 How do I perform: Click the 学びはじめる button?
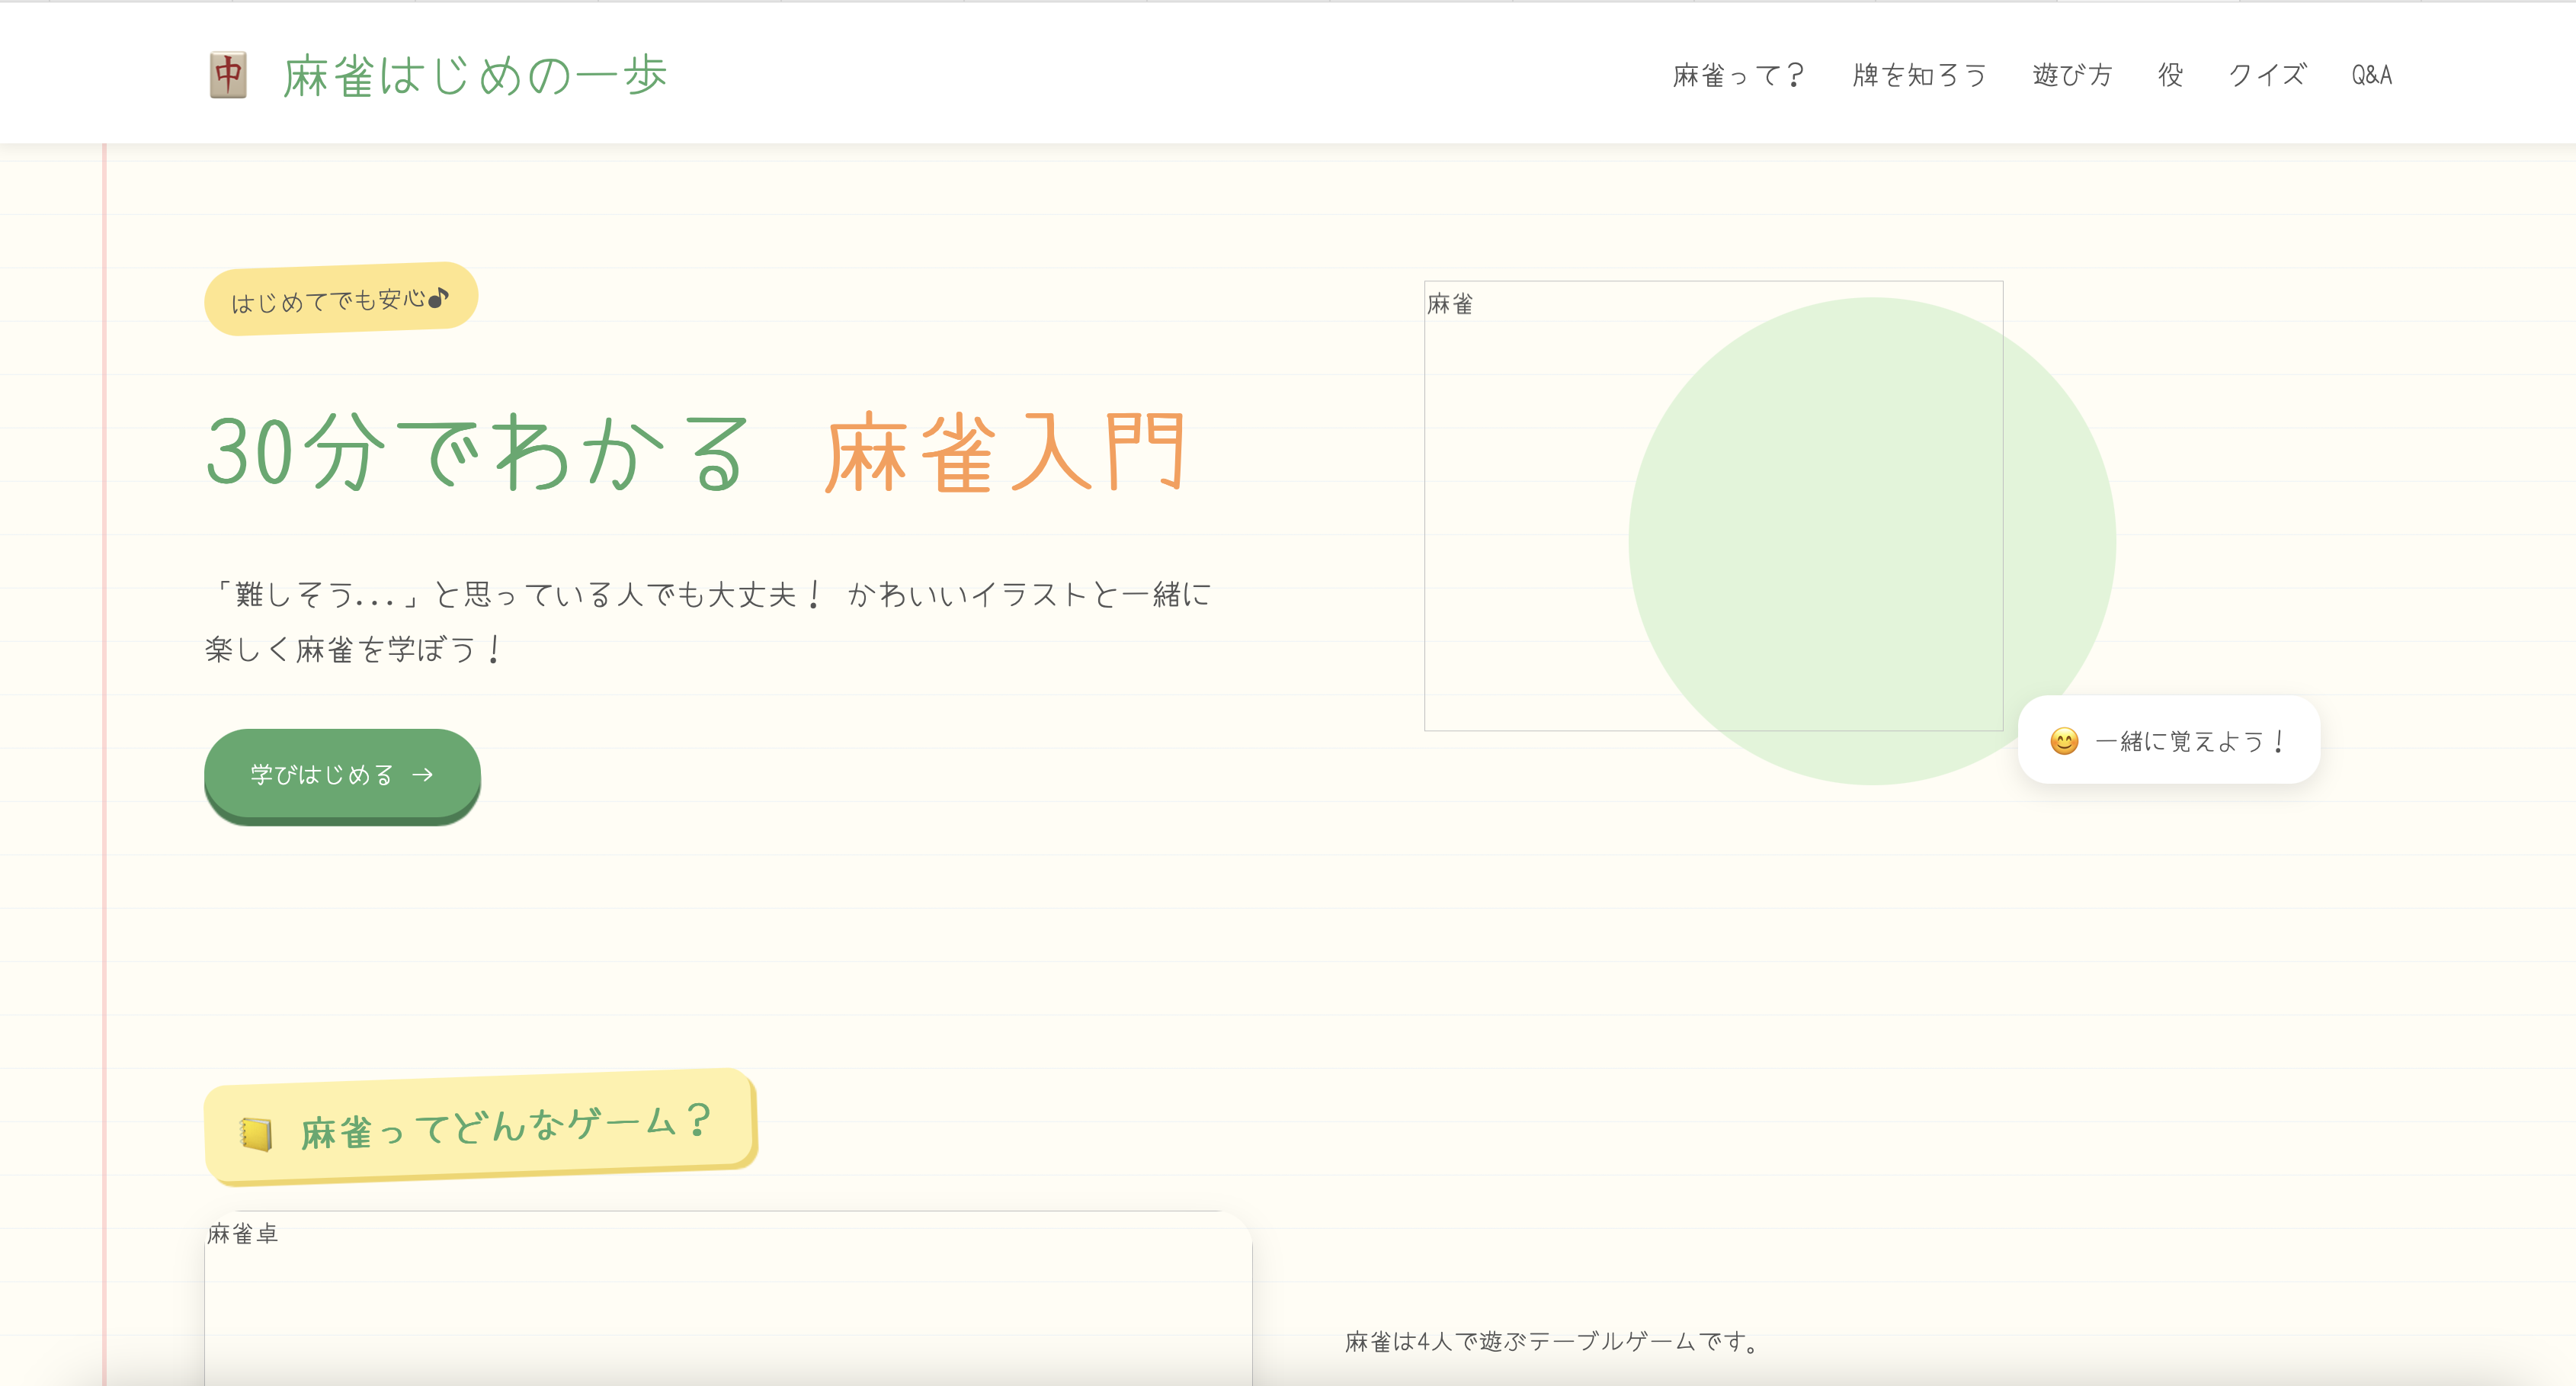click(342, 775)
